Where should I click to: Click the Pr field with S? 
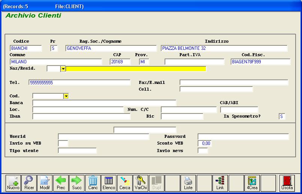click(54, 48)
